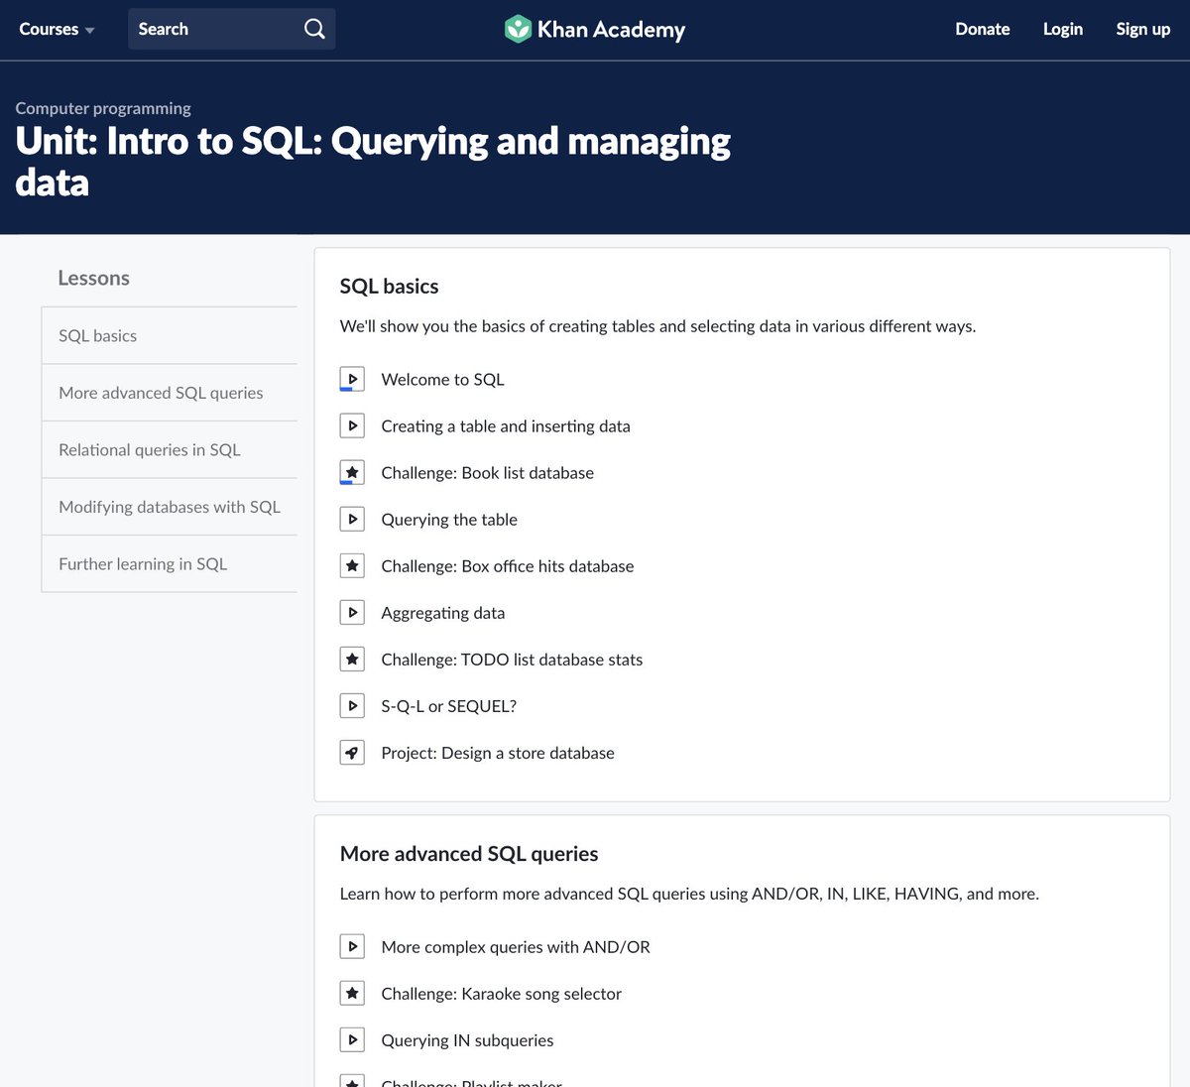Open Challenge: Book list database

click(x=488, y=472)
